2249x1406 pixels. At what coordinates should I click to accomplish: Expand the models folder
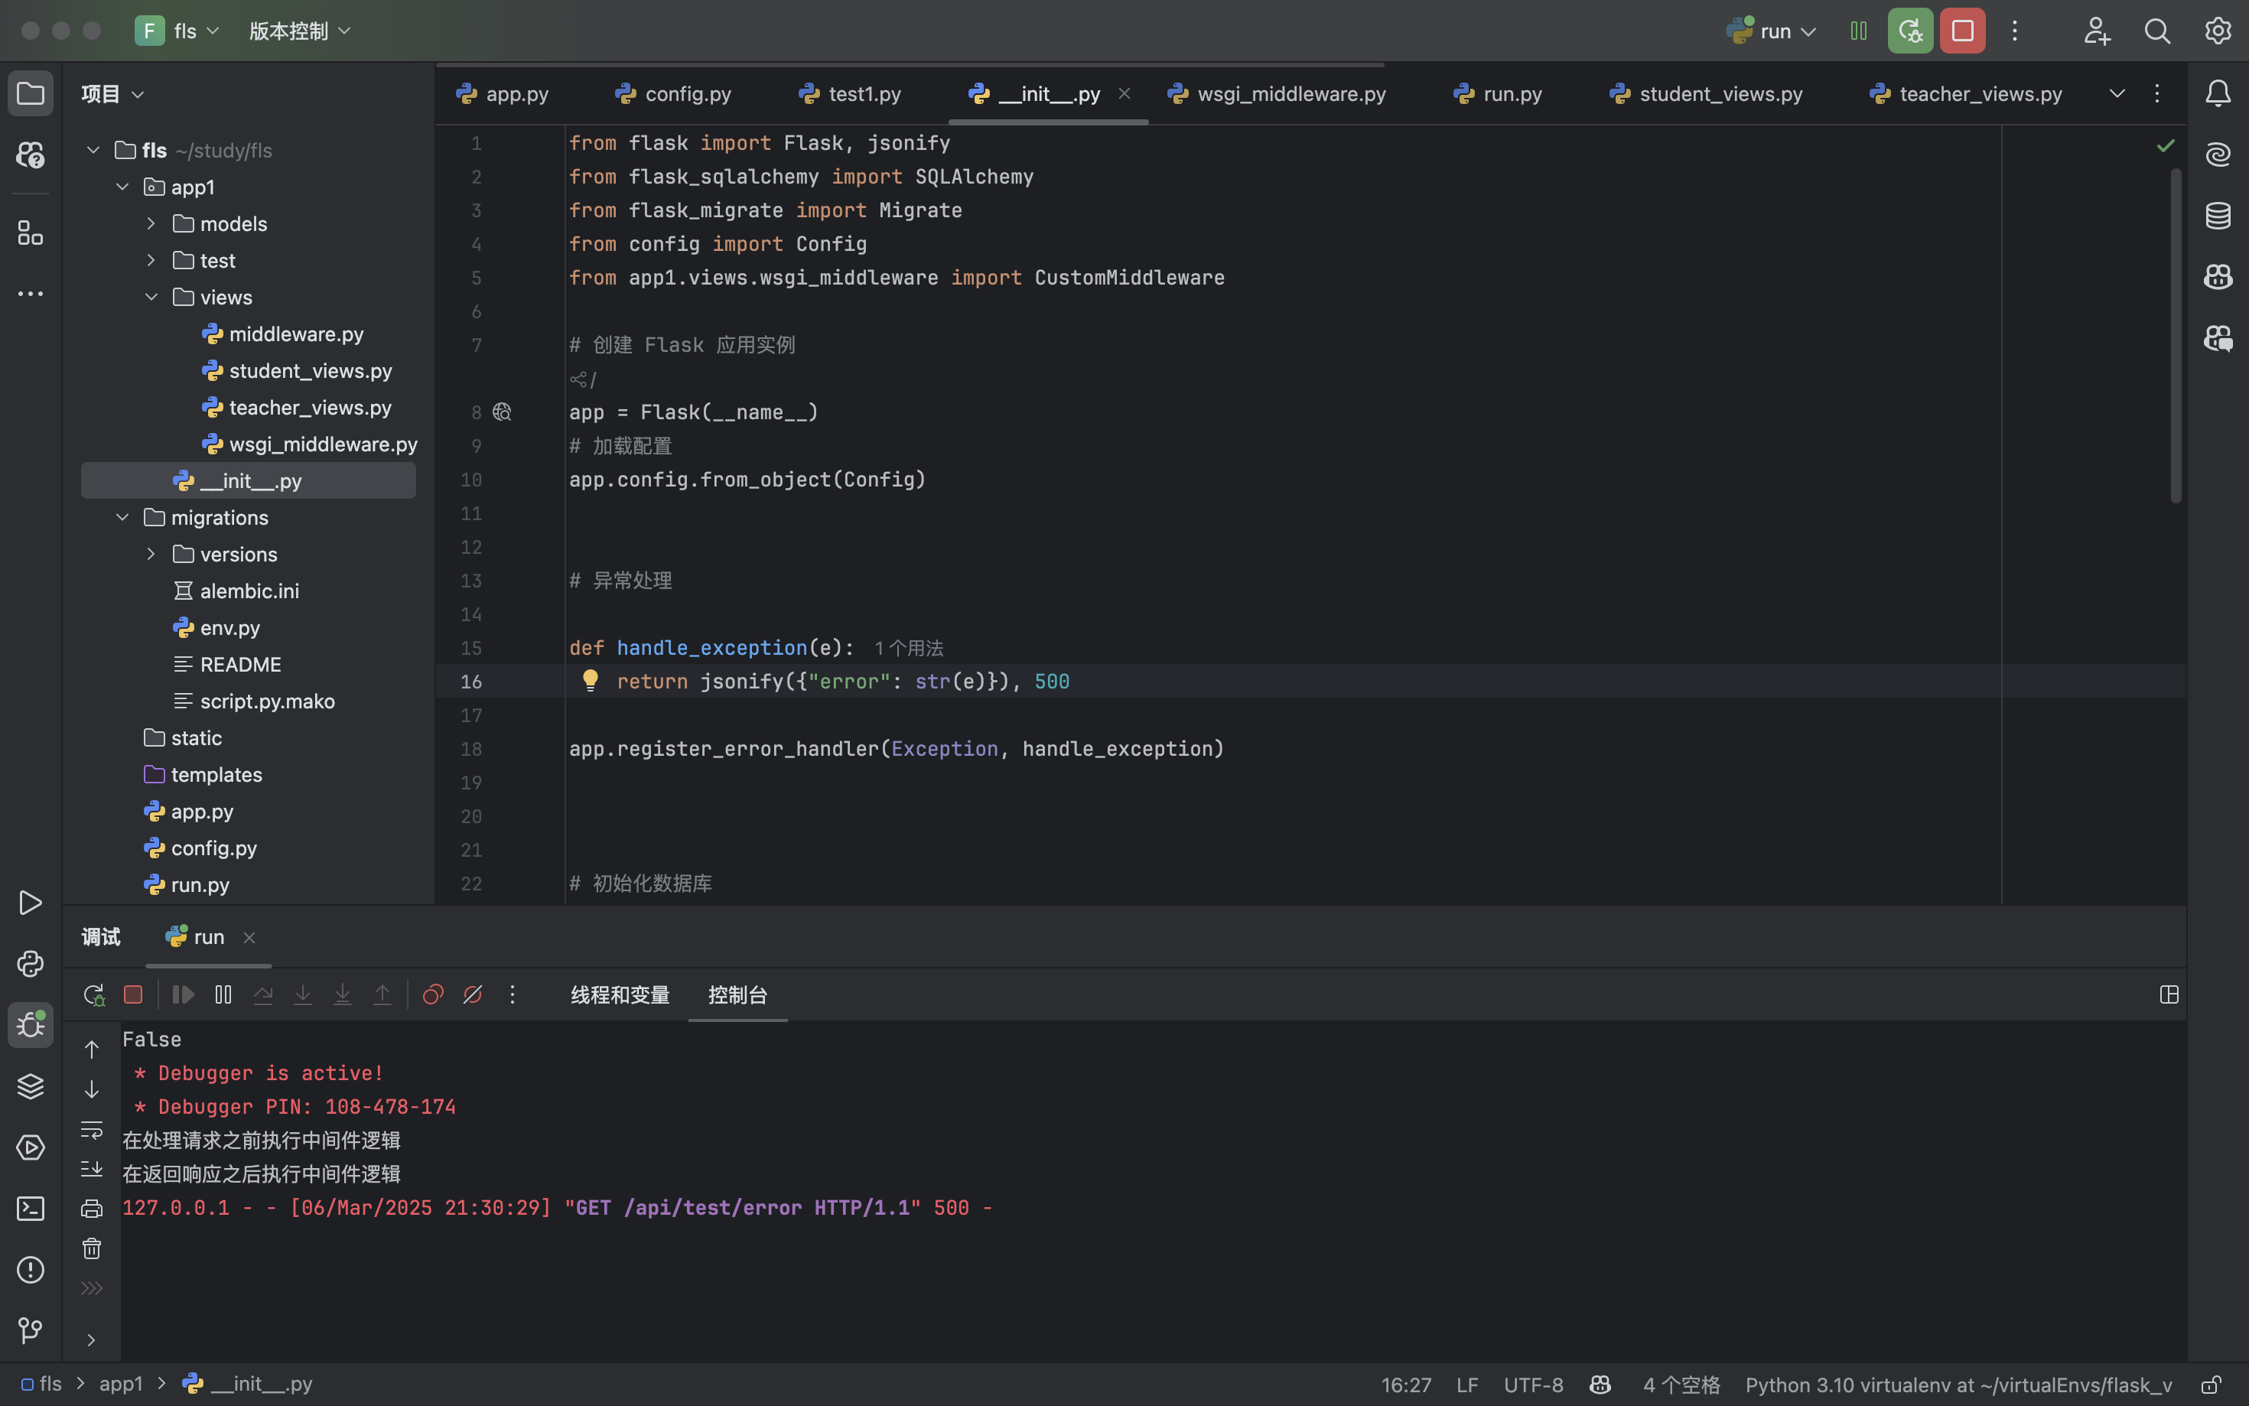pos(151,224)
